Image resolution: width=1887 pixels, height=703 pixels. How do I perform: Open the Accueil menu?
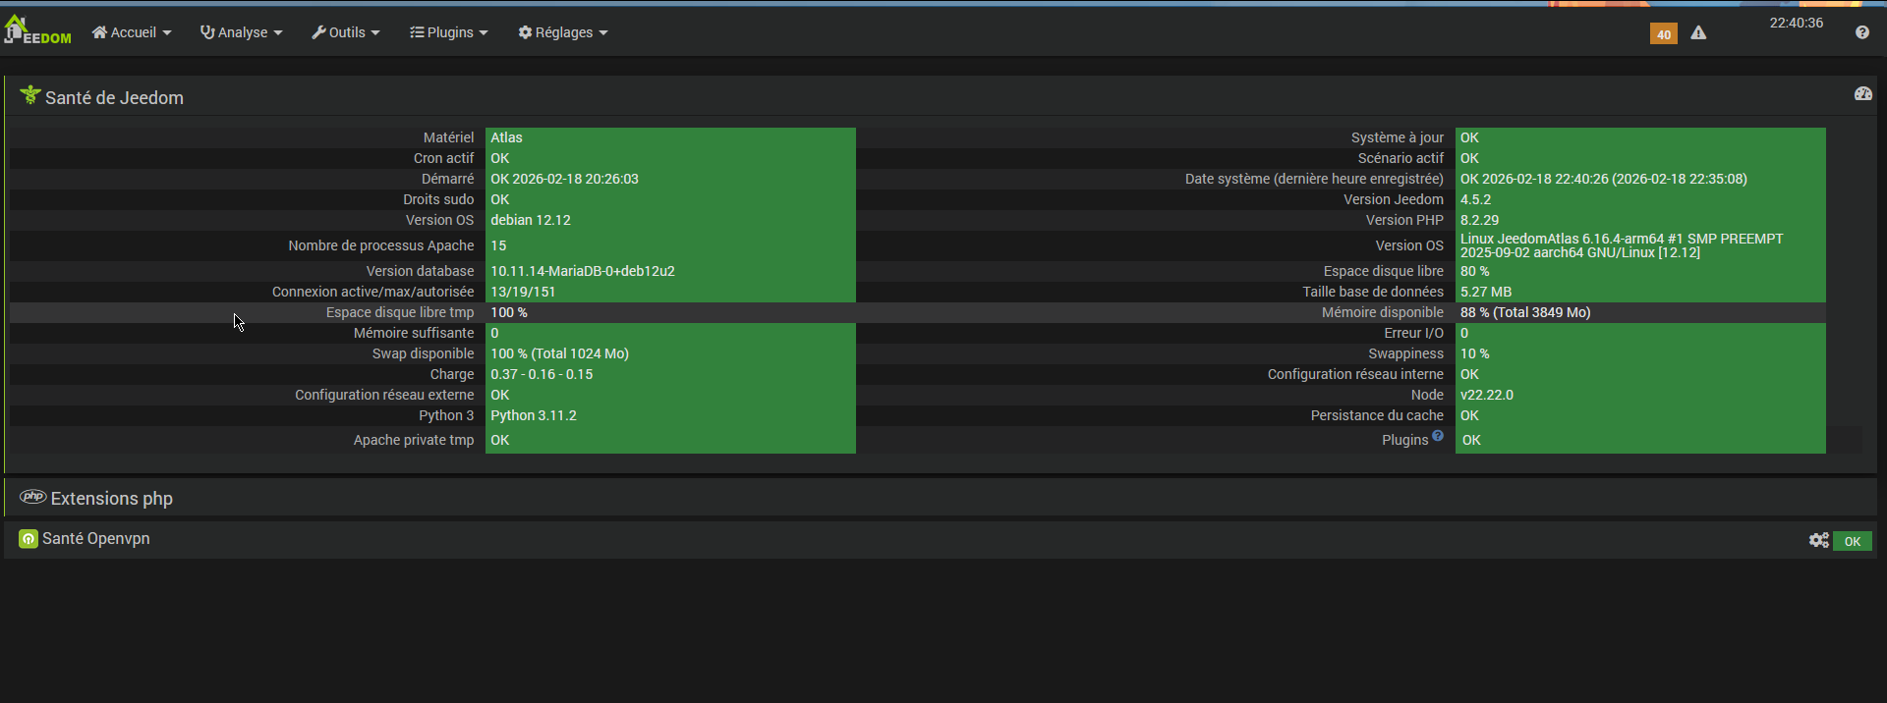tap(132, 32)
